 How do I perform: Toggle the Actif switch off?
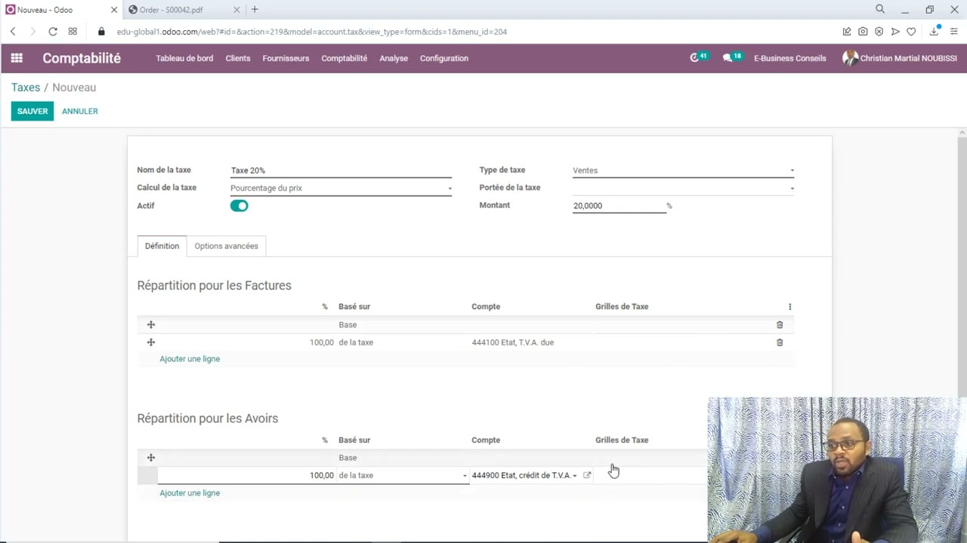239,206
